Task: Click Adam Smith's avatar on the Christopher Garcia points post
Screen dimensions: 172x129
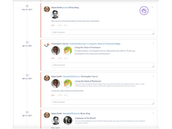Action: tap(47, 78)
